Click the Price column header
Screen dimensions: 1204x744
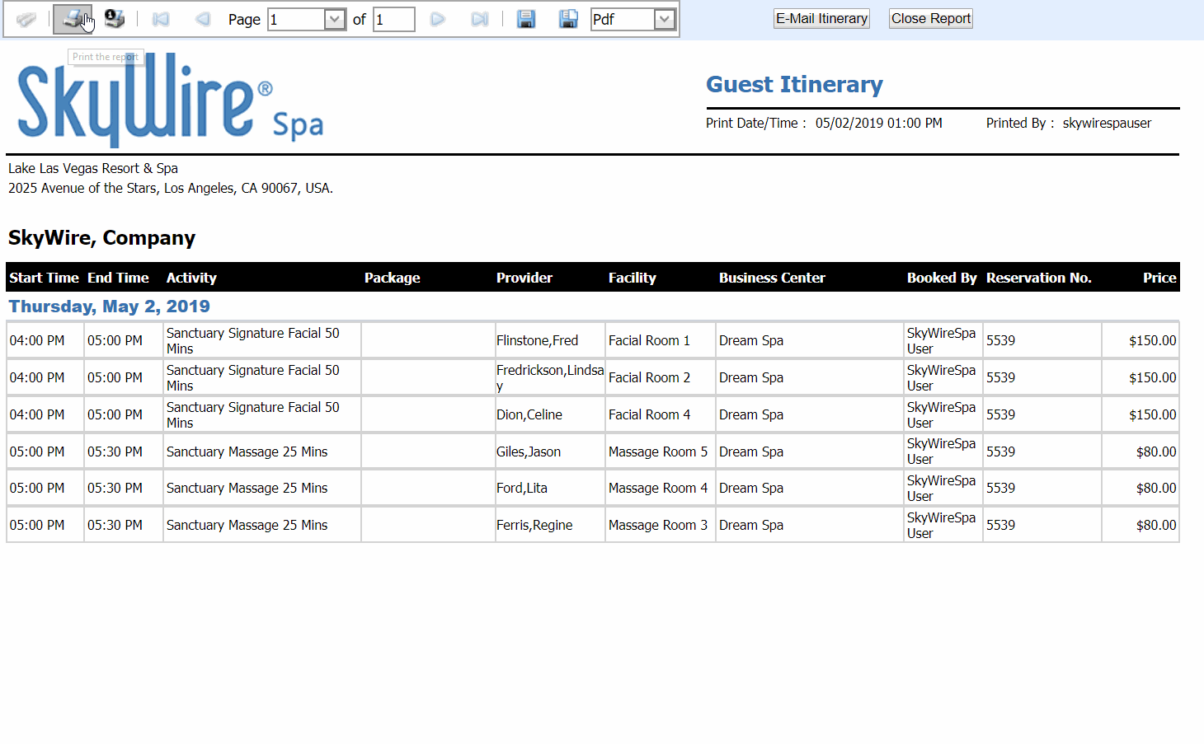[x=1159, y=278]
